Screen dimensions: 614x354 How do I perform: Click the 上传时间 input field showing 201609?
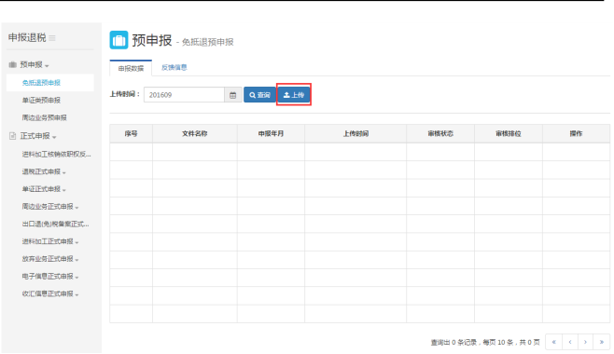click(x=184, y=95)
